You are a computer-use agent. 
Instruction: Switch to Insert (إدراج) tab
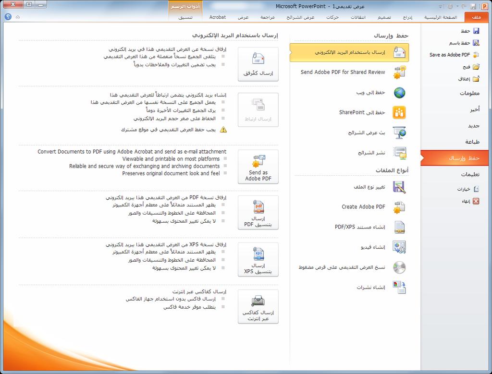coord(407,17)
